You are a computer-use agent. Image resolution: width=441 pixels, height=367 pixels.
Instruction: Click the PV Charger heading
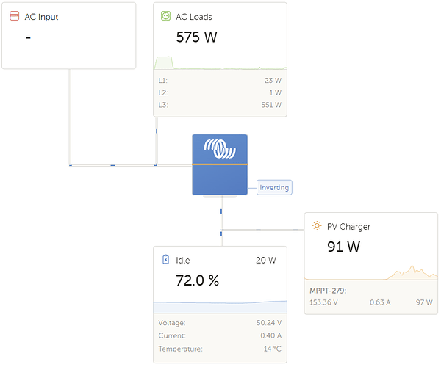coord(348,227)
